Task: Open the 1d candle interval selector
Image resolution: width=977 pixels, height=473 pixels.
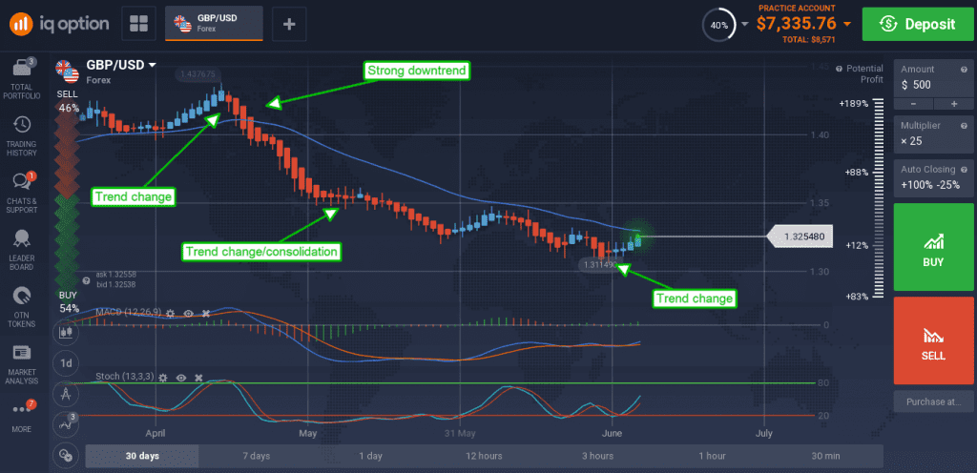Action: pyautogui.click(x=66, y=362)
